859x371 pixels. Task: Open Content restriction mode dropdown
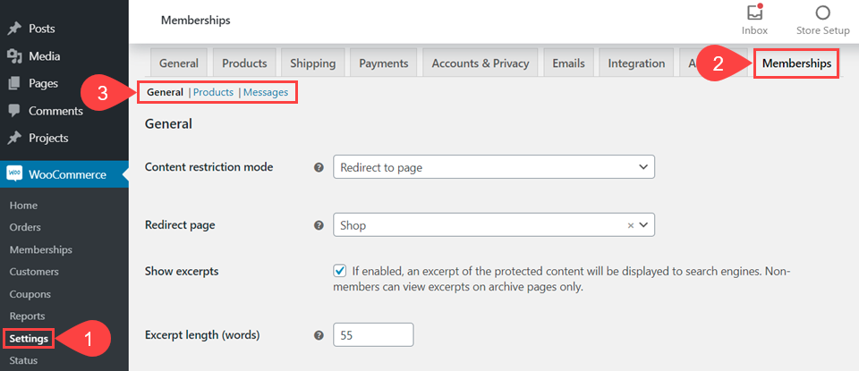[493, 167]
